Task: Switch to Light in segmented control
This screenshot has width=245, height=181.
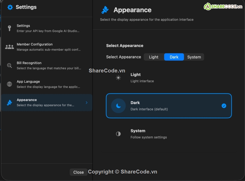Action: pos(154,57)
